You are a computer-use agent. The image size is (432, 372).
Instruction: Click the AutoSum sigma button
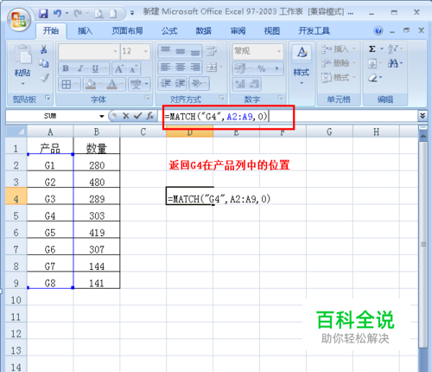click(372, 49)
